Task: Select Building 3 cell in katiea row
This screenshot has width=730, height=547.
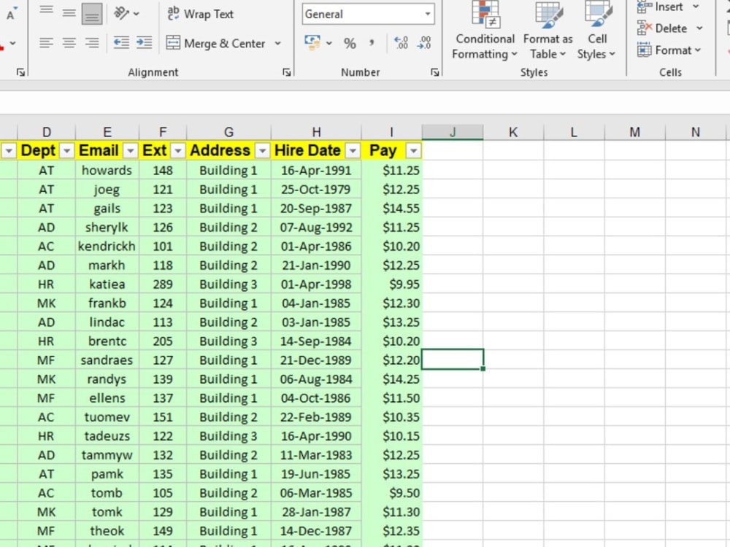Action: click(228, 284)
